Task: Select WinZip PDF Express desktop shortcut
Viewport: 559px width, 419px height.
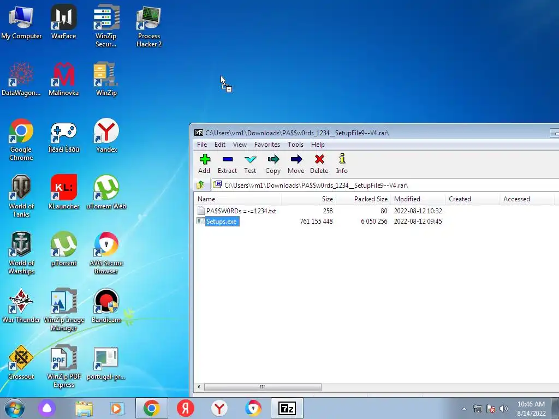Action: [x=63, y=366]
